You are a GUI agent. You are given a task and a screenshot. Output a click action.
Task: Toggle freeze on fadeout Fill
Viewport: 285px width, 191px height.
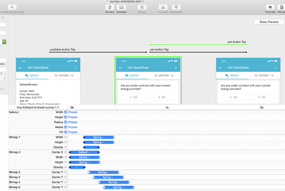66,132
